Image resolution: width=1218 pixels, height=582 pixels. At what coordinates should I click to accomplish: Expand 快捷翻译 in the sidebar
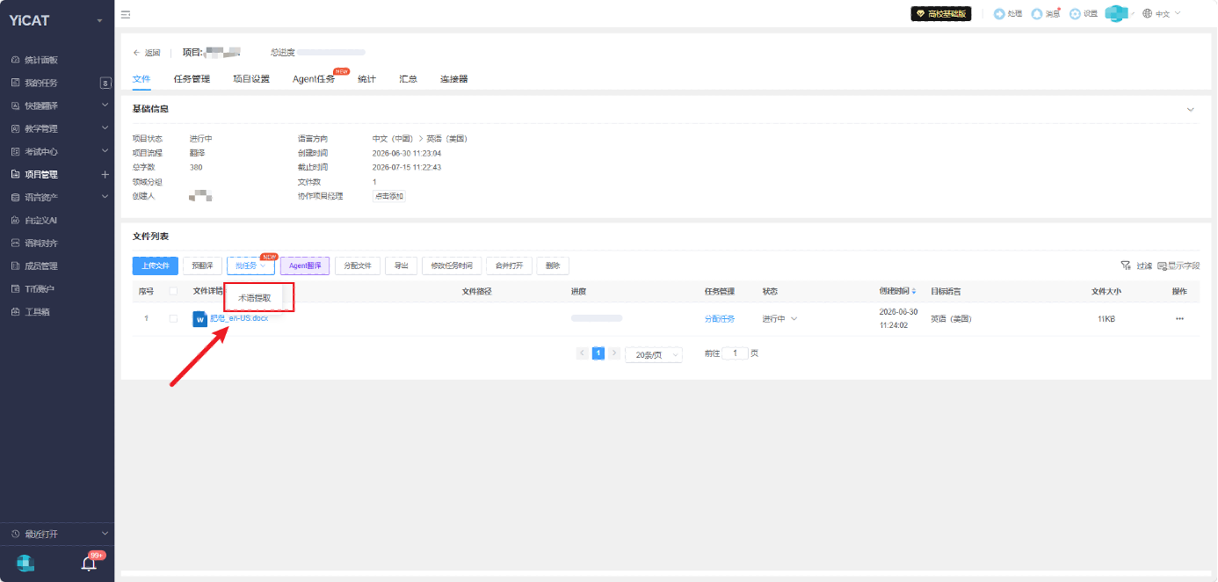point(105,105)
